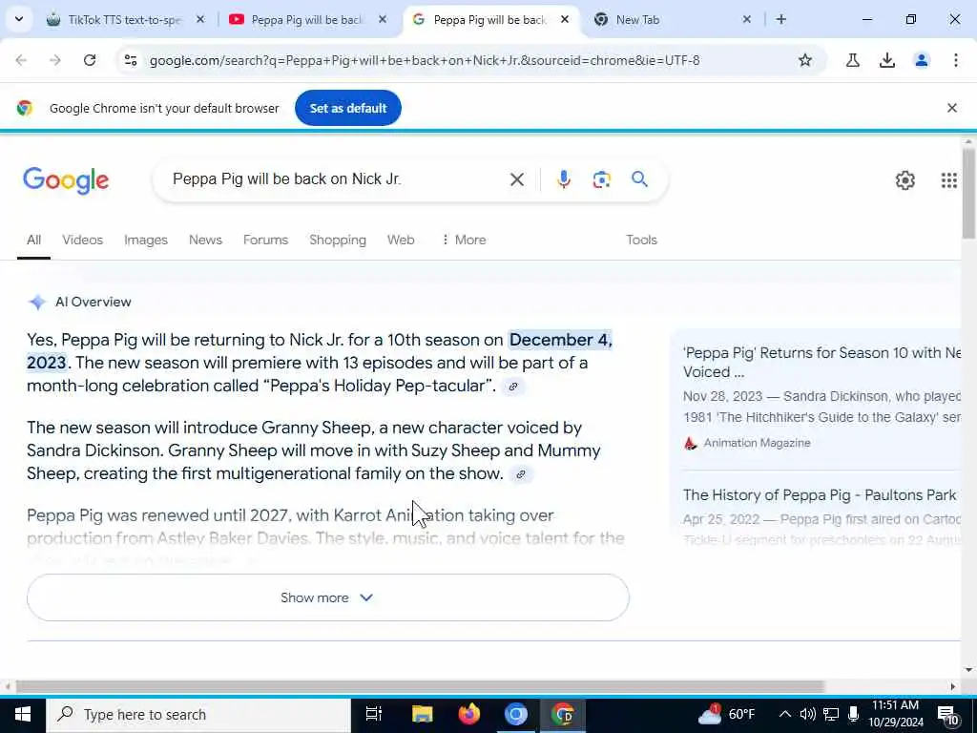
Task: Open 'Peppa Pig' Returns for Season 10 article
Action: (821, 362)
